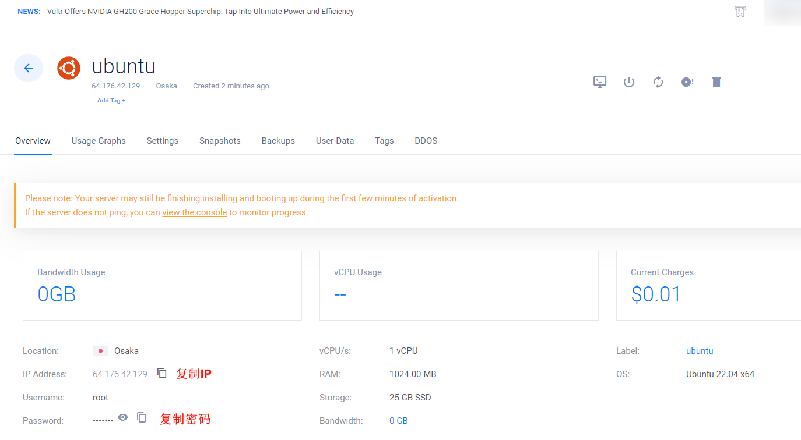The height and width of the screenshot is (440, 801).
Task: Click the coupon icon in top bar
Action: (740, 12)
